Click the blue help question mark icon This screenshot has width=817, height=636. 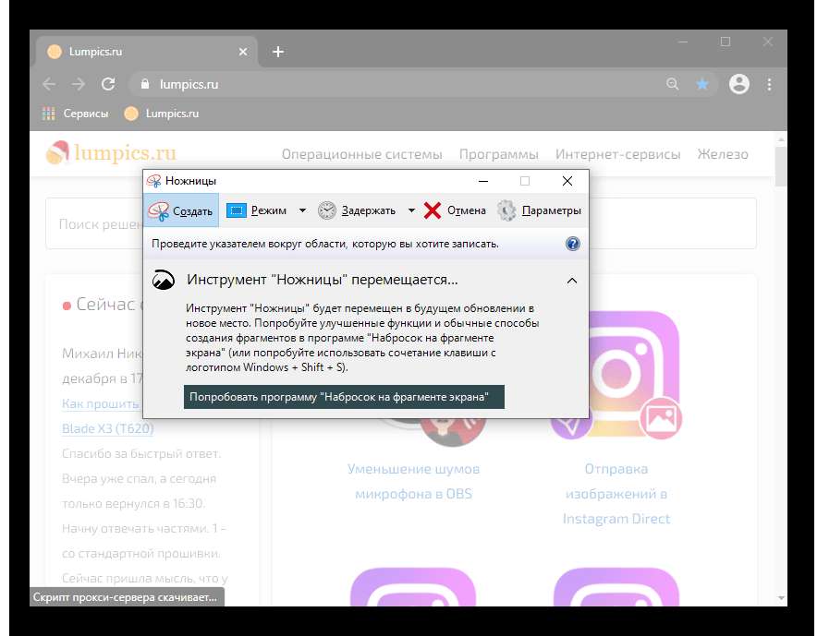(572, 245)
